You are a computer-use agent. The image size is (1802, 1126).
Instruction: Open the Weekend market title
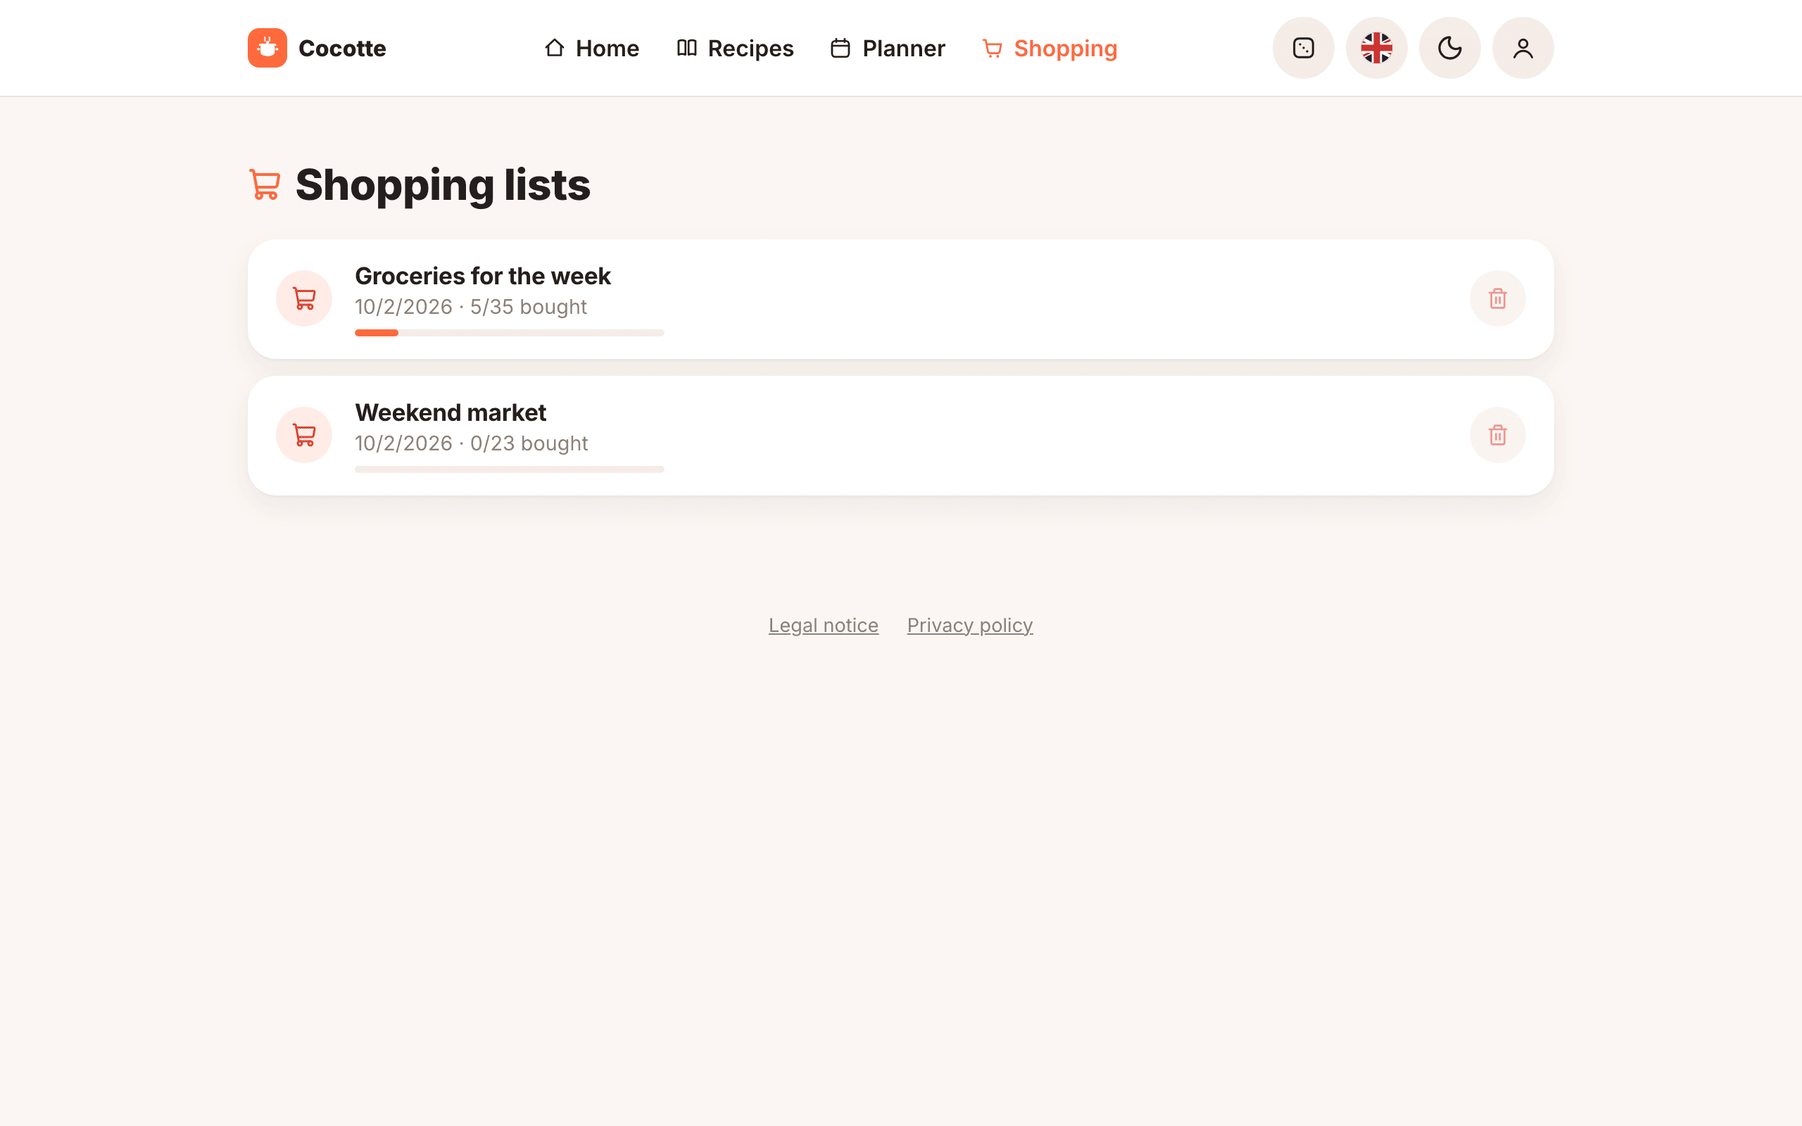(450, 412)
